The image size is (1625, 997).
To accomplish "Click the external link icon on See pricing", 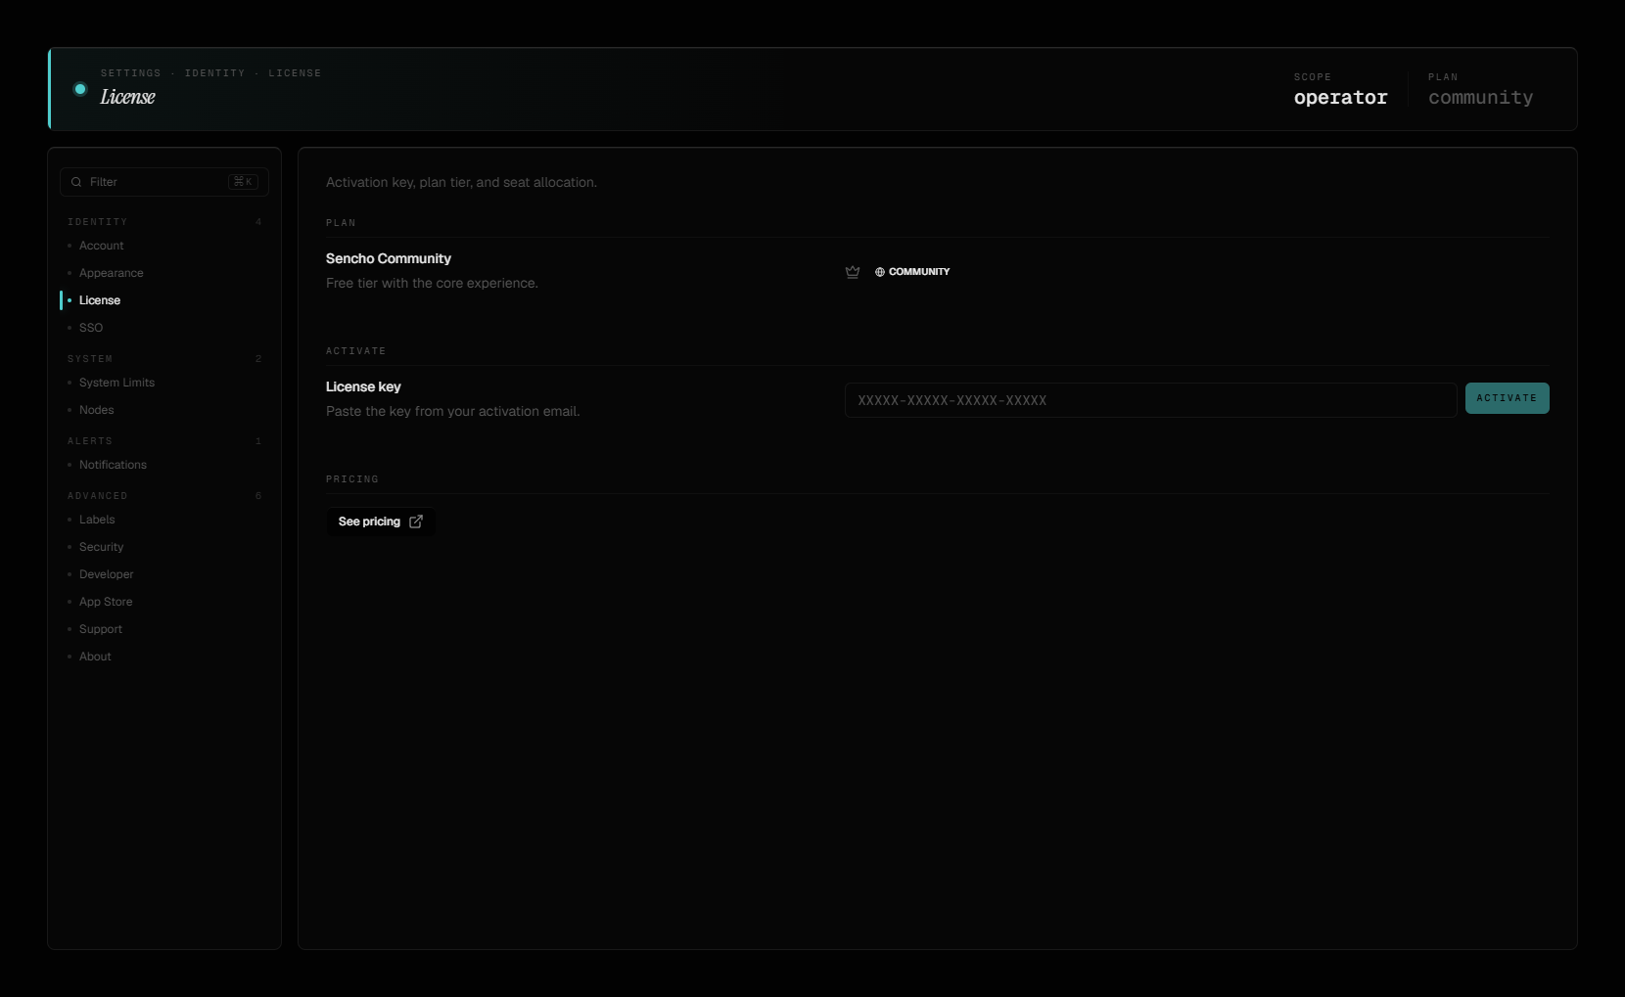I will pos(416,521).
